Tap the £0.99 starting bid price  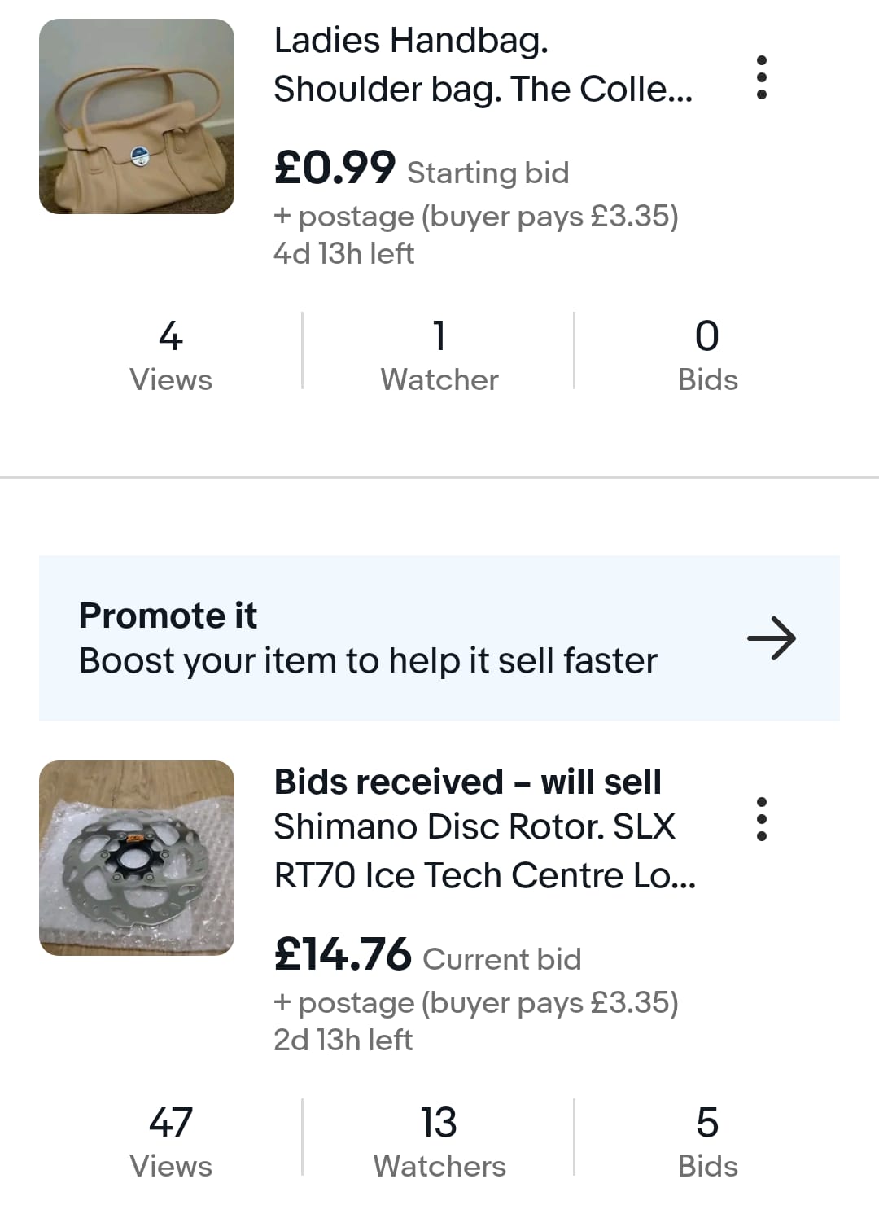[x=335, y=168]
